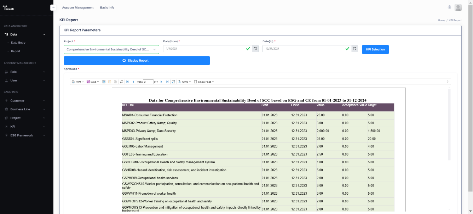Click the page number input field

(148, 82)
